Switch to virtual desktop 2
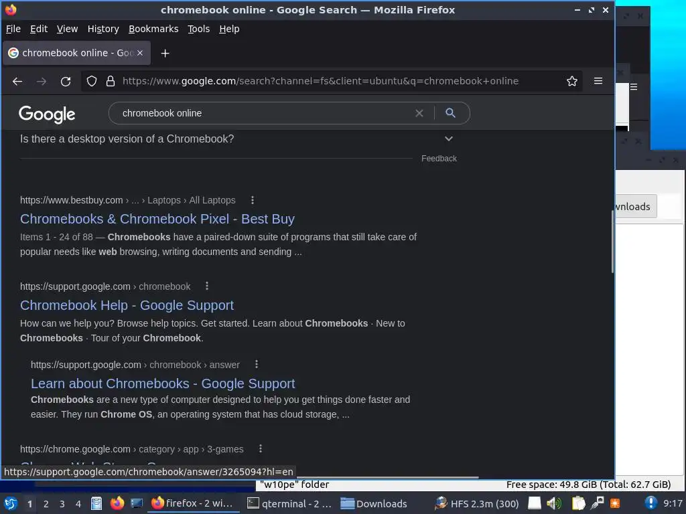The image size is (686, 514). (46, 504)
